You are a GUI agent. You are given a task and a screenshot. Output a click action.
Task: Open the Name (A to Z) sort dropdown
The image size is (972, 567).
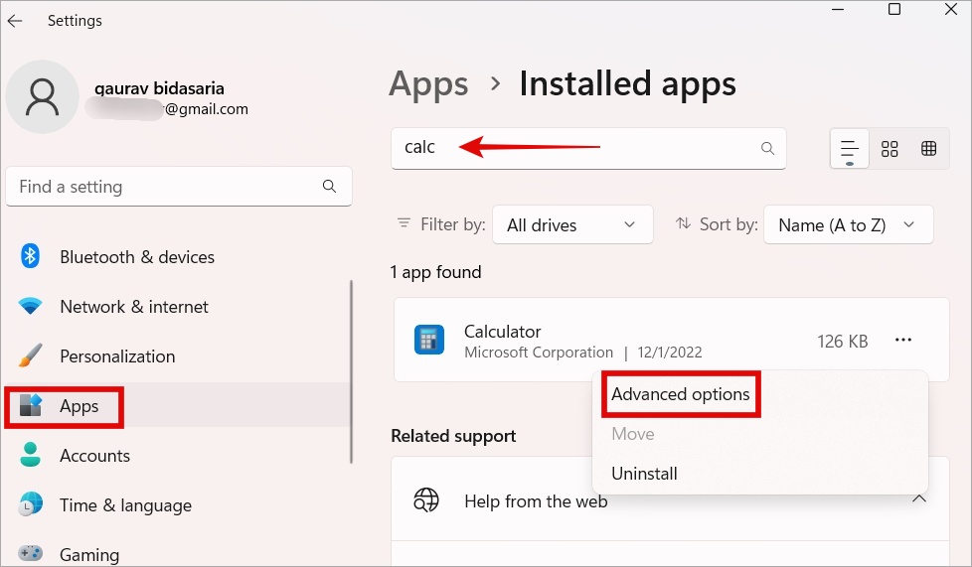847,225
